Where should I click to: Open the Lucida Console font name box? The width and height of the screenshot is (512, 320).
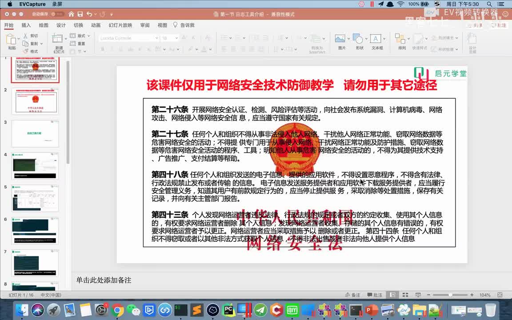click(128, 38)
